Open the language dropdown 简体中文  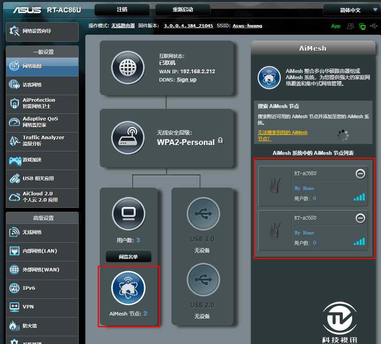tap(351, 10)
